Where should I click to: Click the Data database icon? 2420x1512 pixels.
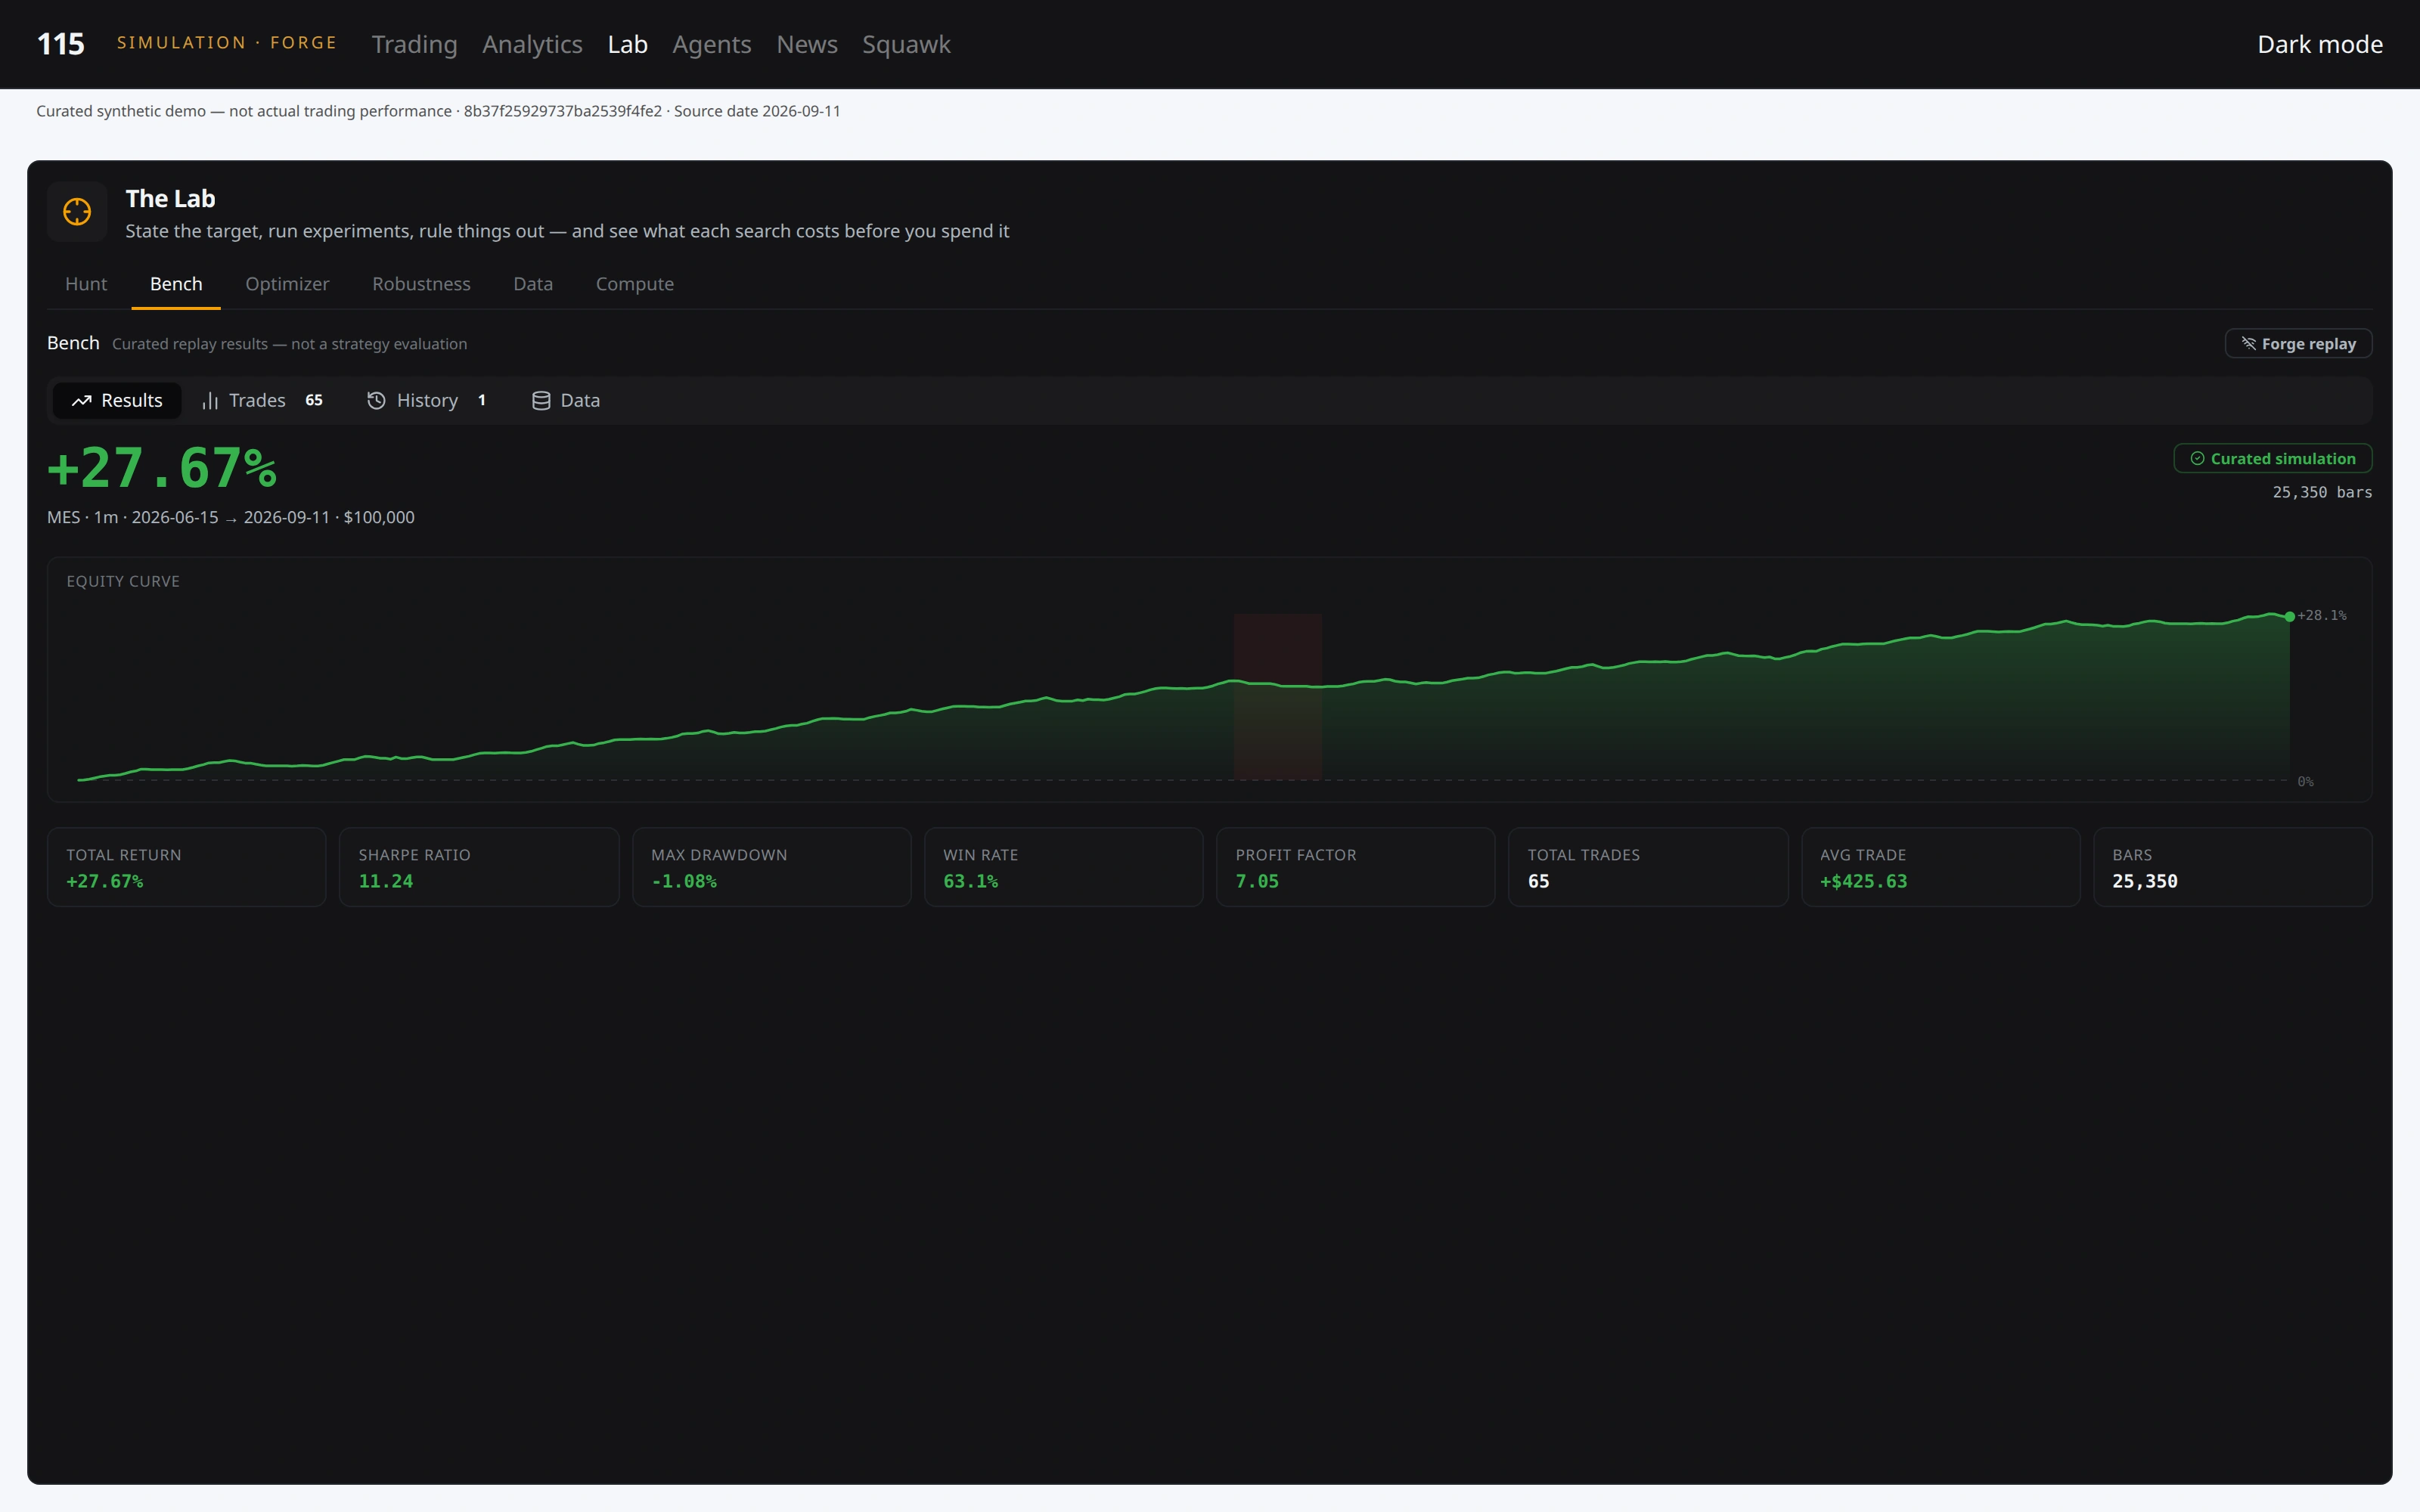(x=541, y=401)
